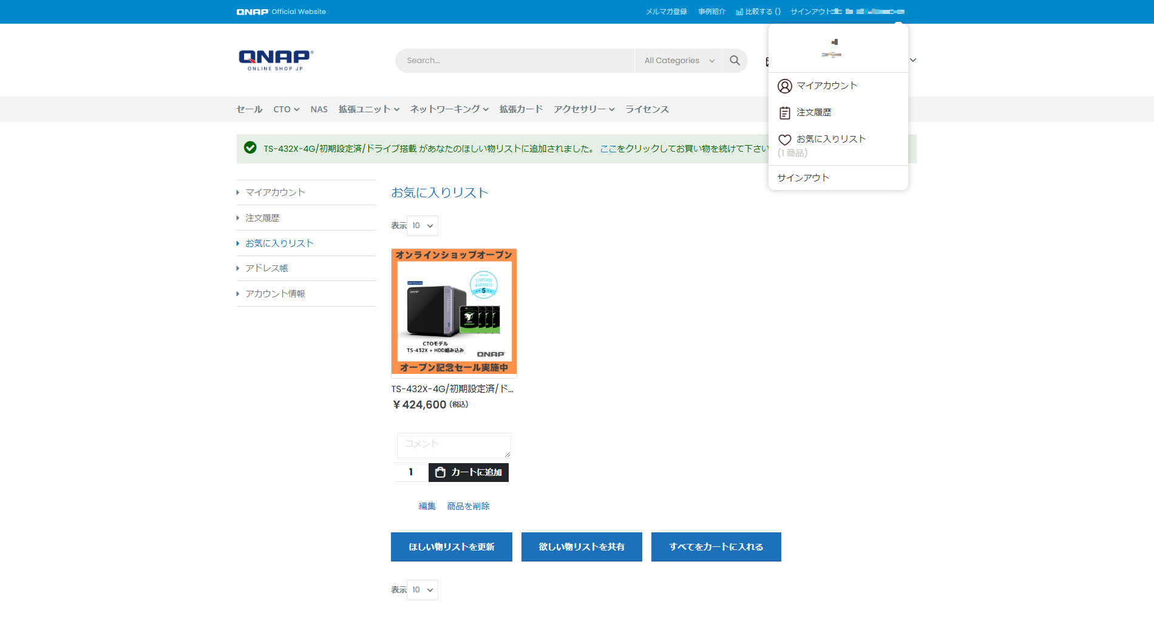Viewport: 1154px width, 624px height.
Task: Open アカウント情報 in the left sidebar
Action: [275, 294]
